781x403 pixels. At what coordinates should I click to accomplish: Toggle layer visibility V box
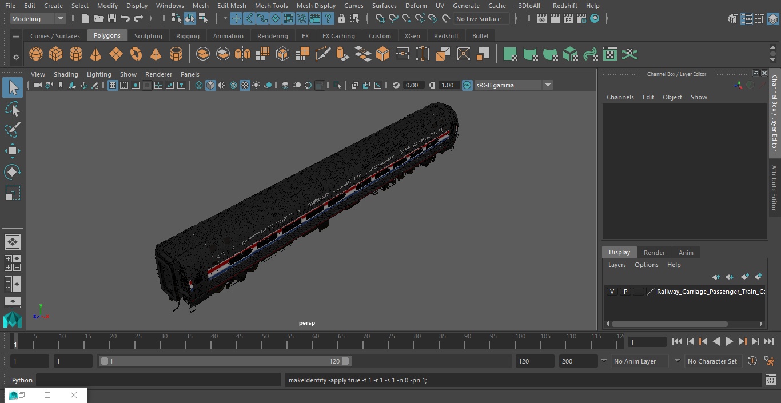(612, 292)
